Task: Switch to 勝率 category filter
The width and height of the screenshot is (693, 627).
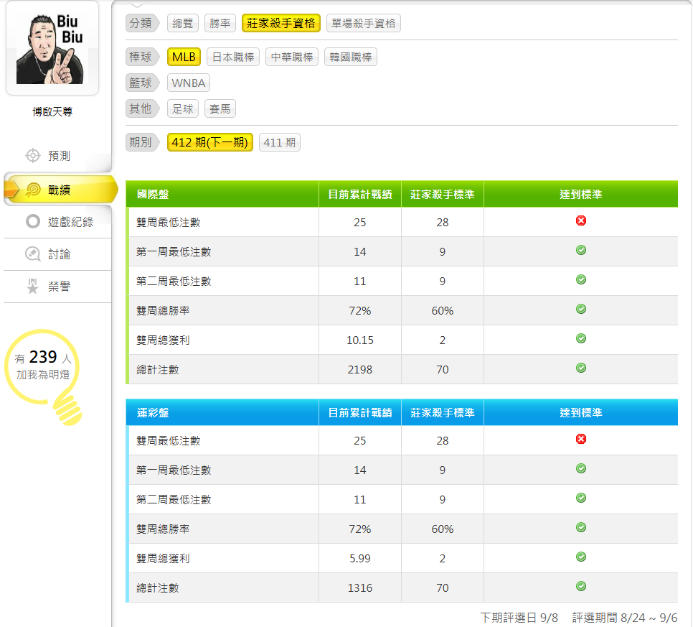Action: (220, 23)
